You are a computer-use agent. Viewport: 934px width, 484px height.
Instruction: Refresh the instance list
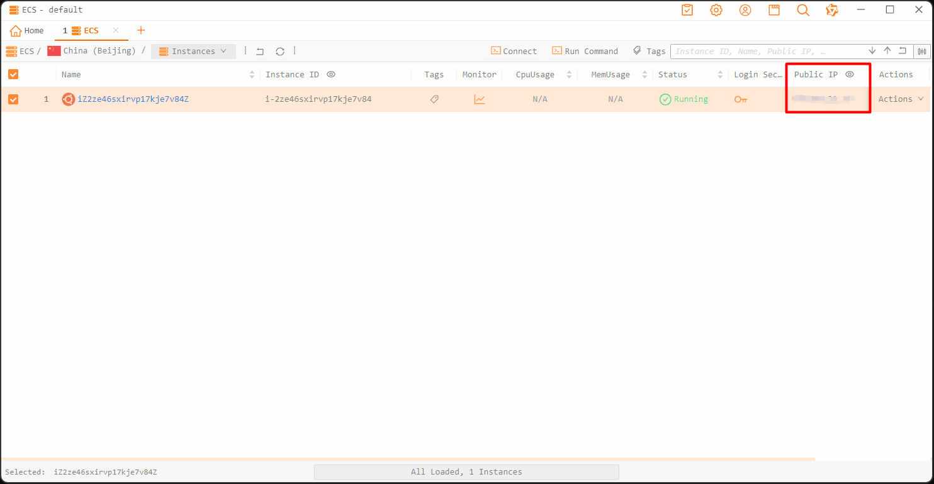pyautogui.click(x=280, y=52)
